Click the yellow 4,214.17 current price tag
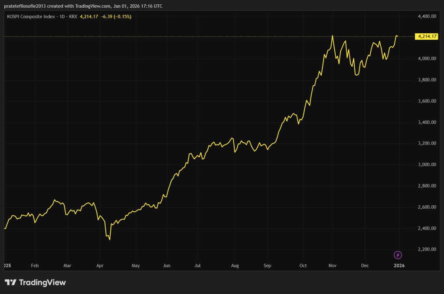This screenshot has height=294, width=444. tap(425, 36)
